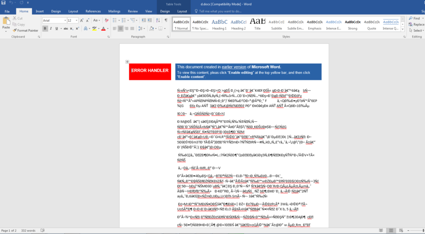Click the Sort icon in Paragraph group
Viewport: 425px width, 234px height.
(x=157, y=20)
